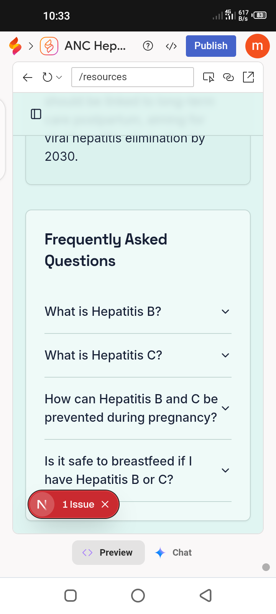Open the code view brackets icon

point(171,46)
